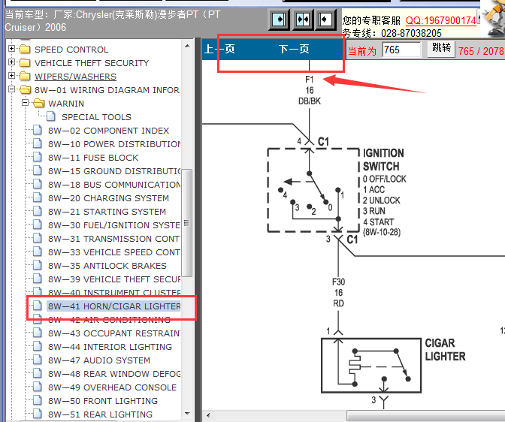Select 8W-39 VEHICLE THEFT SECUR item
This screenshot has width=505, height=422.
click(x=114, y=279)
